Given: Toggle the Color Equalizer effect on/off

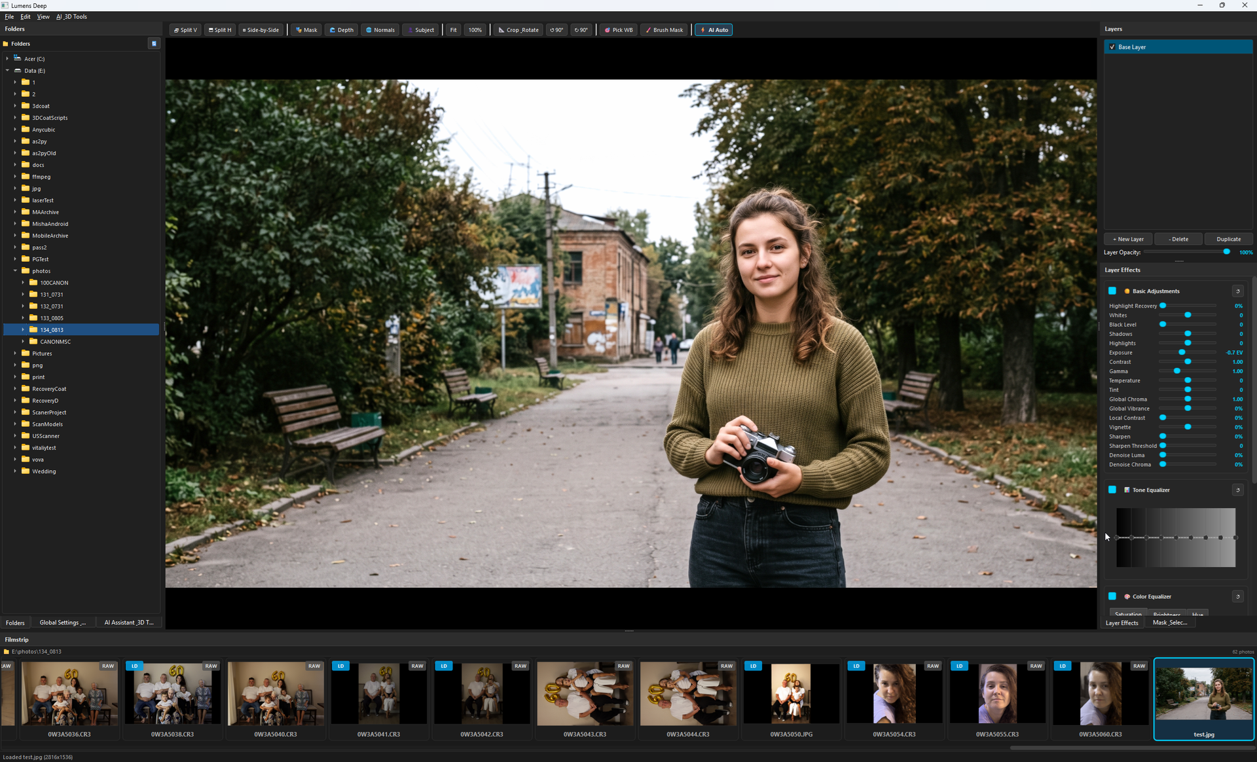Looking at the screenshot, I should 1112,596.
